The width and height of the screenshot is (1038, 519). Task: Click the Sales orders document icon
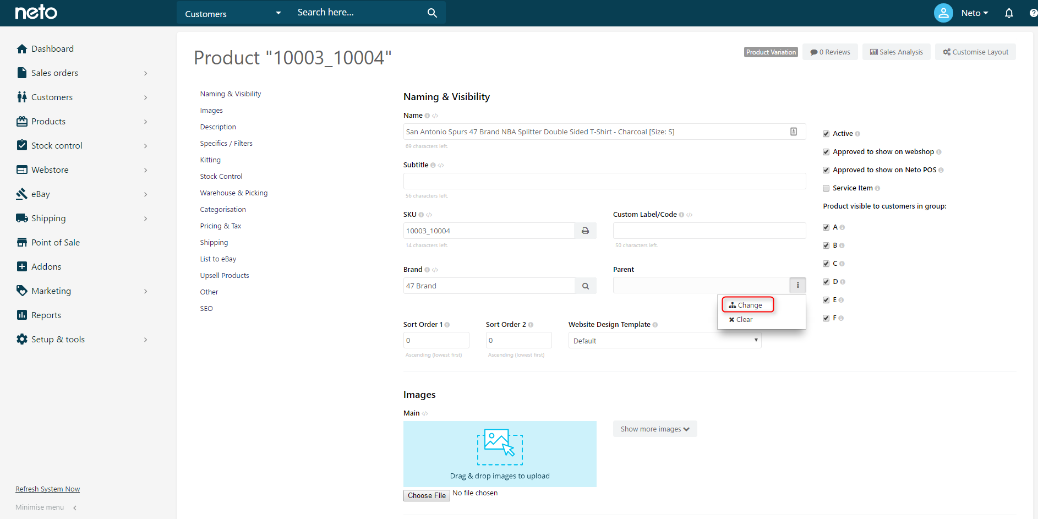[x=22, y=73]
